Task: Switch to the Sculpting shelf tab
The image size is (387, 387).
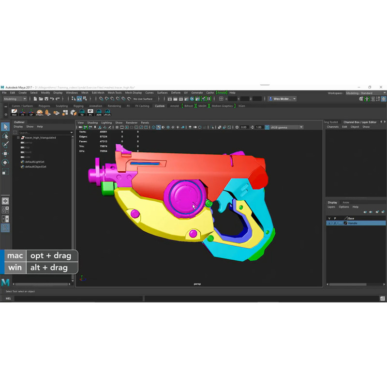Action: point(61,106)
